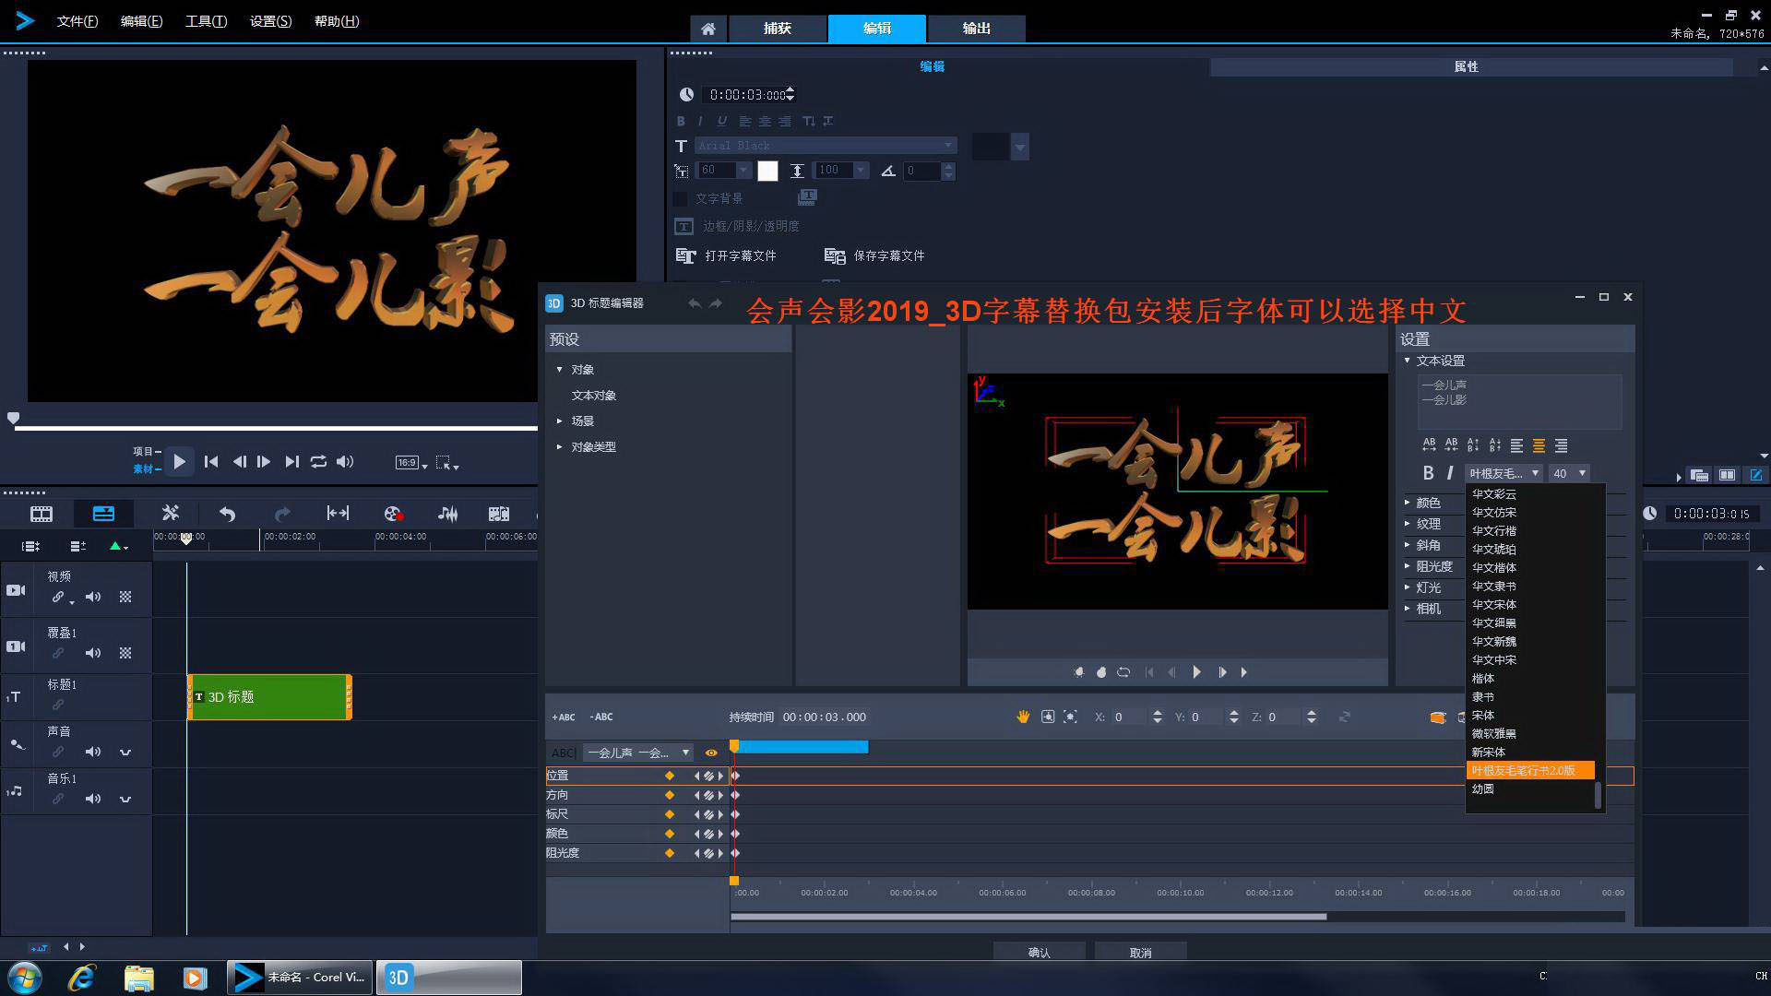Click the 确认 button
The image size is (1771, 996).
click(x=1039, y=953)
